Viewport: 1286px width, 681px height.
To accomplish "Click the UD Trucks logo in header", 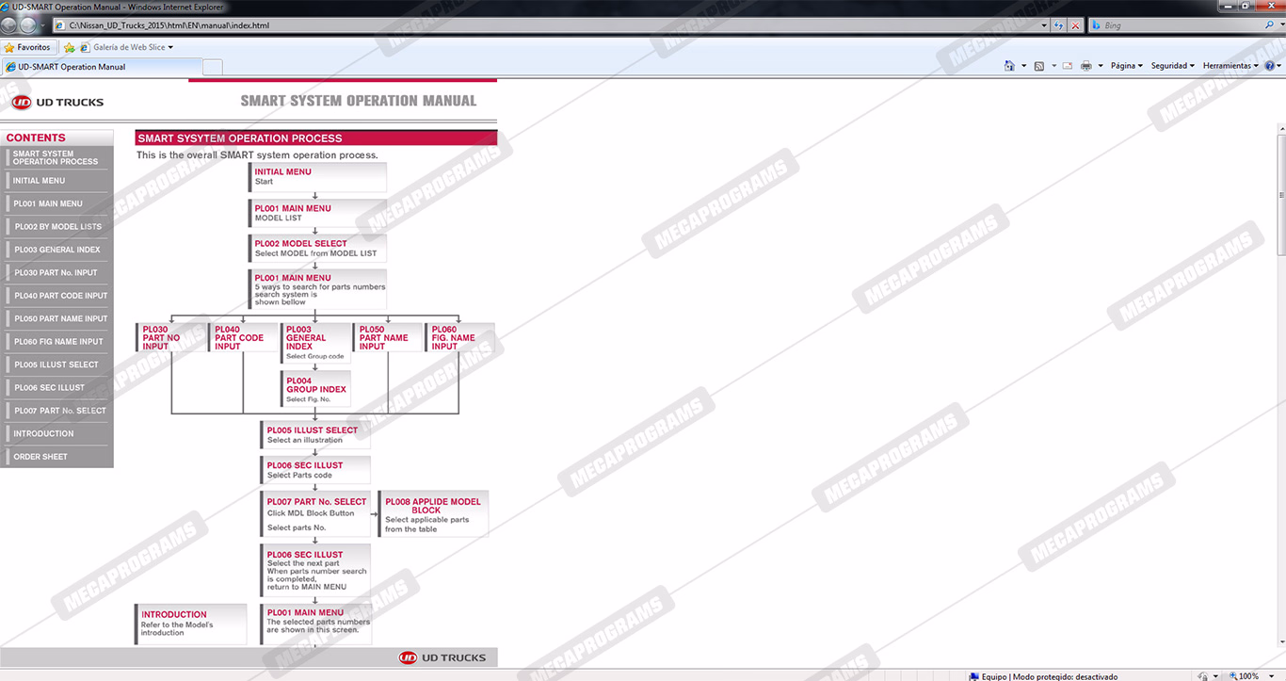I will click(57, 102).
